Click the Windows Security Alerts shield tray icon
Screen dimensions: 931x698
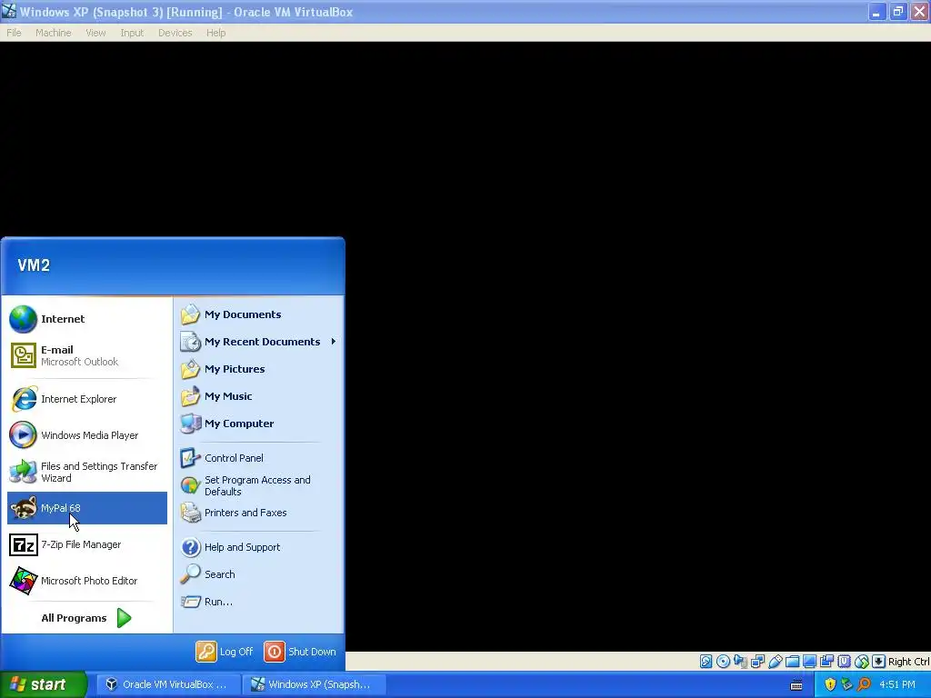(x=830, y=684)
